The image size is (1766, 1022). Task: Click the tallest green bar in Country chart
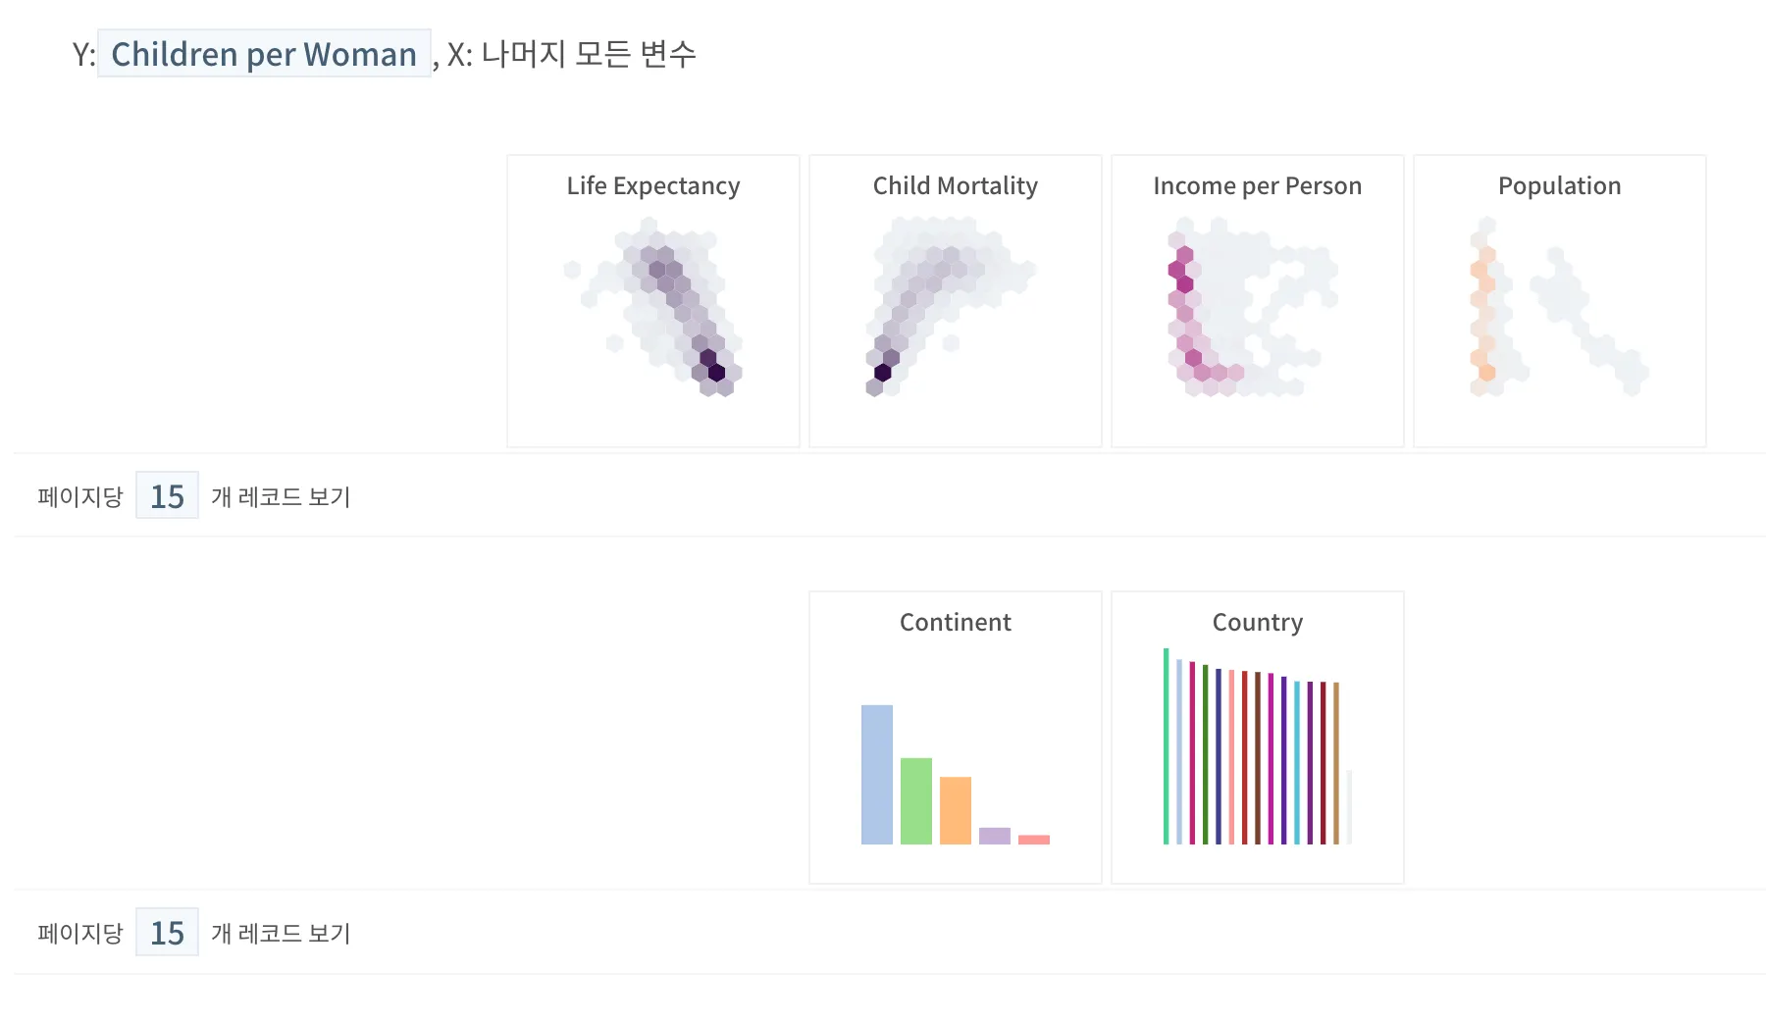1167,745
